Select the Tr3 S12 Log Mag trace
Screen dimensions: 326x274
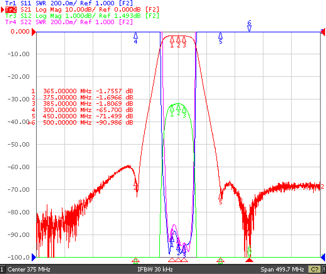tap(82, 16)
